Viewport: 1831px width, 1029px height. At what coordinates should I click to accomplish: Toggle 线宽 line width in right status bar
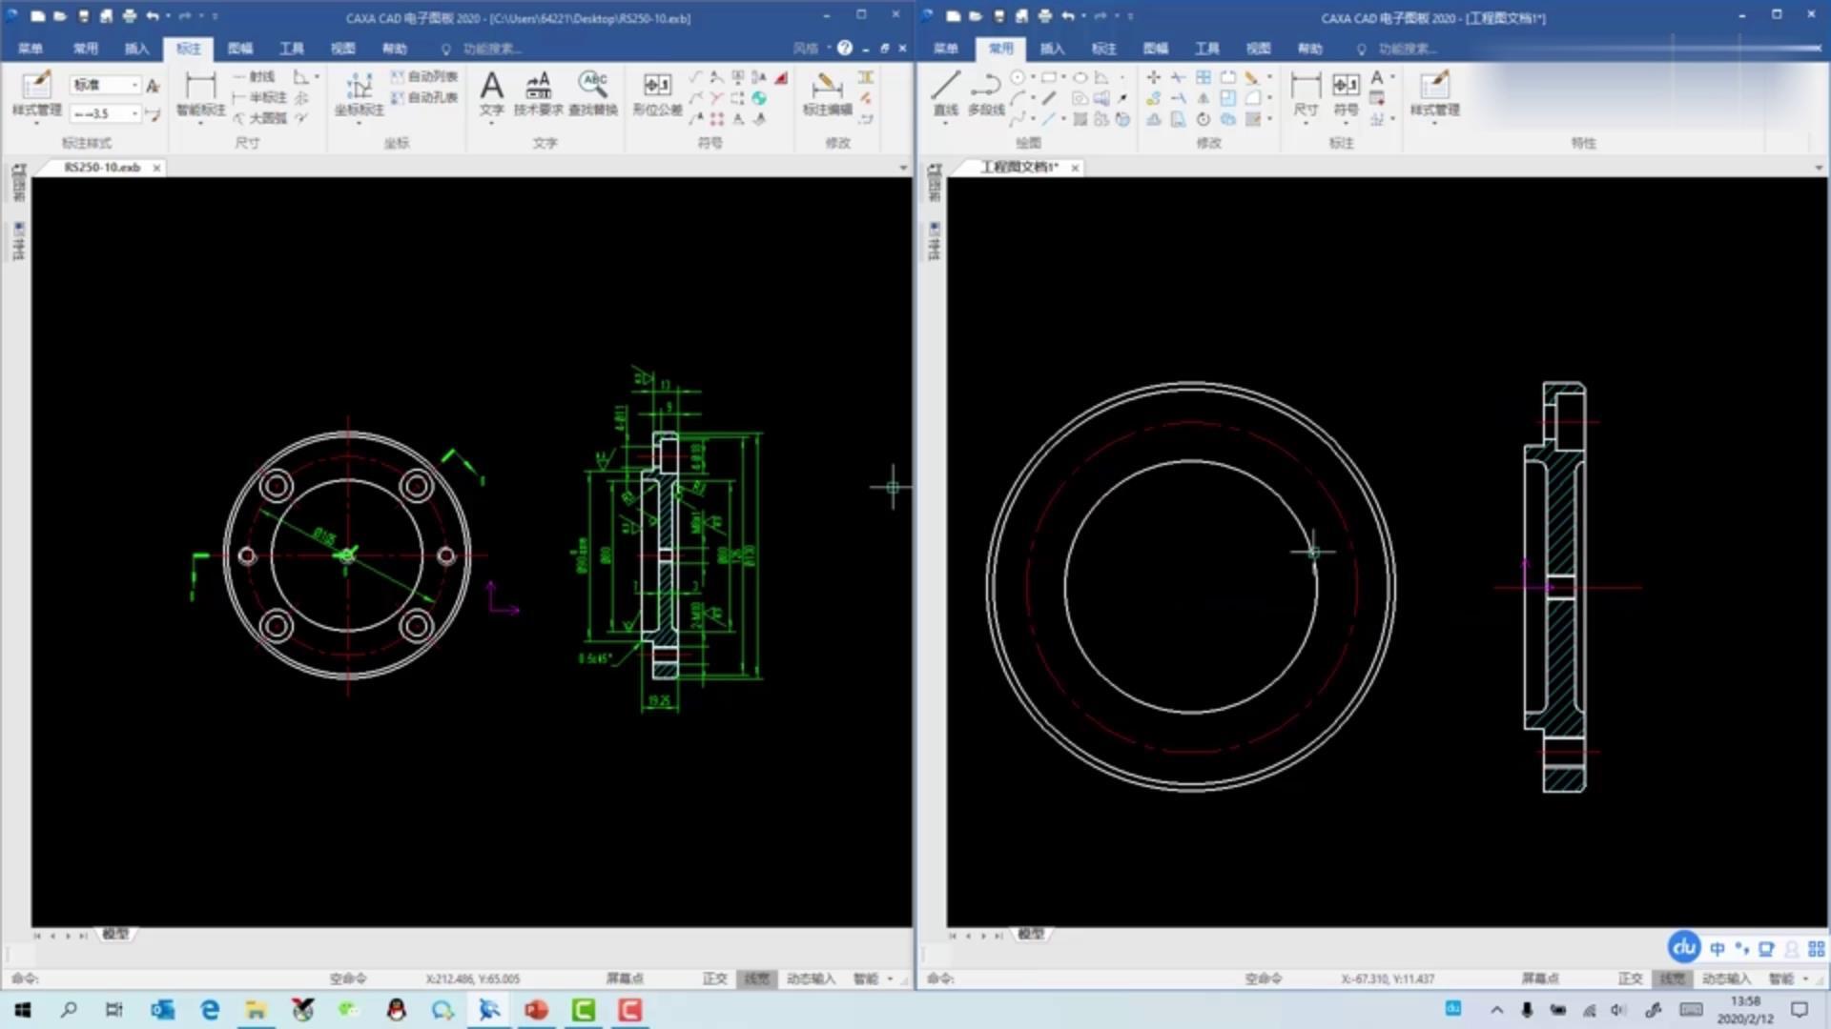pos(1671,979)
